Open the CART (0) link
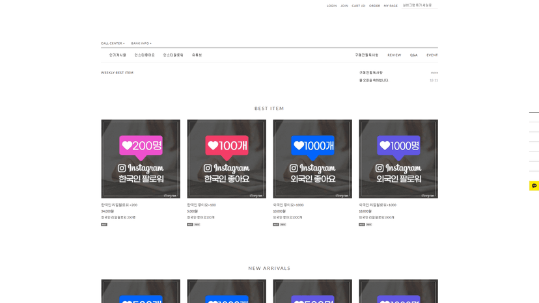The image size is (539, 303). click(359, 6)
